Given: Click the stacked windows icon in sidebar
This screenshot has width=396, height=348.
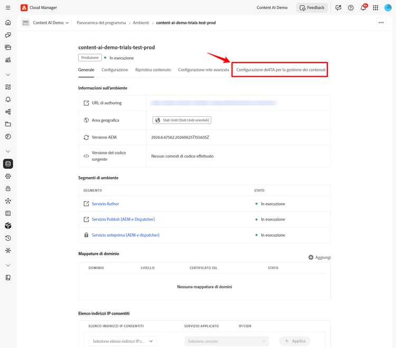Looking at the screenshot, I should coord(8,47).
